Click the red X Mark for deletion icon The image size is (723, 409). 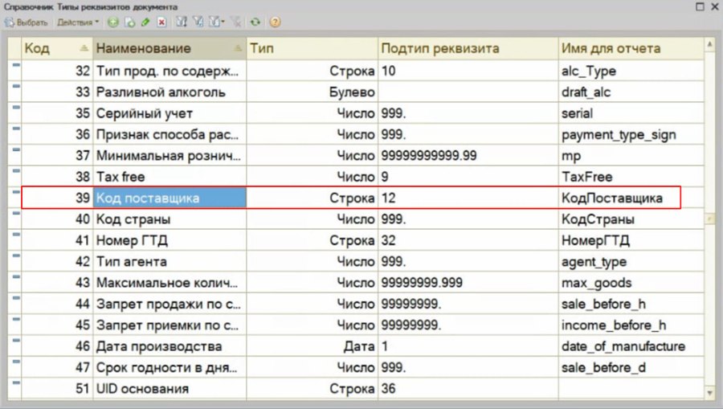161,22
